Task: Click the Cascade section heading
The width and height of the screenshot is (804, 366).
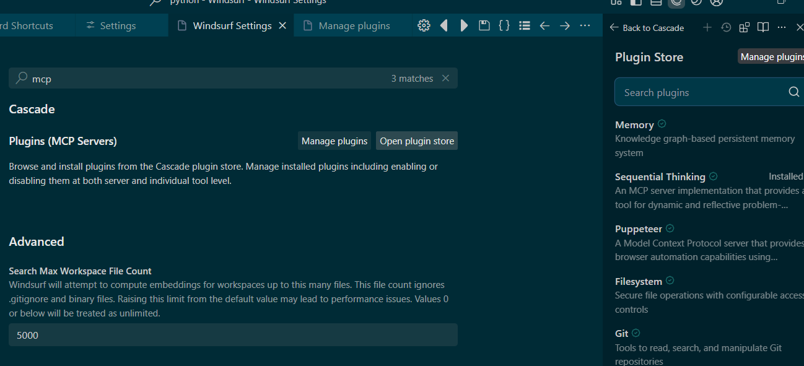Action: coord(32,109)
